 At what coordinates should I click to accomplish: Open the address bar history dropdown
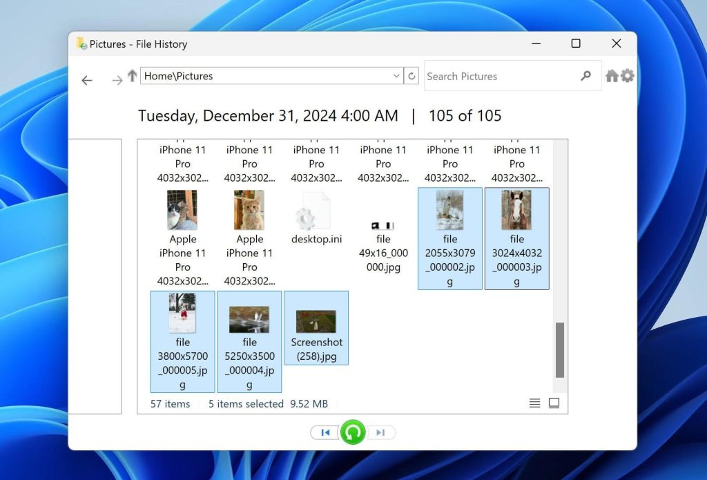pos(395,76)
